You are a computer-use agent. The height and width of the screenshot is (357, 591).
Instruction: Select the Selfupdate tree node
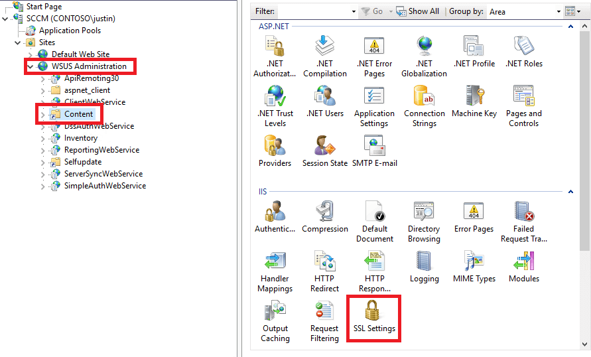coord(82,162)
